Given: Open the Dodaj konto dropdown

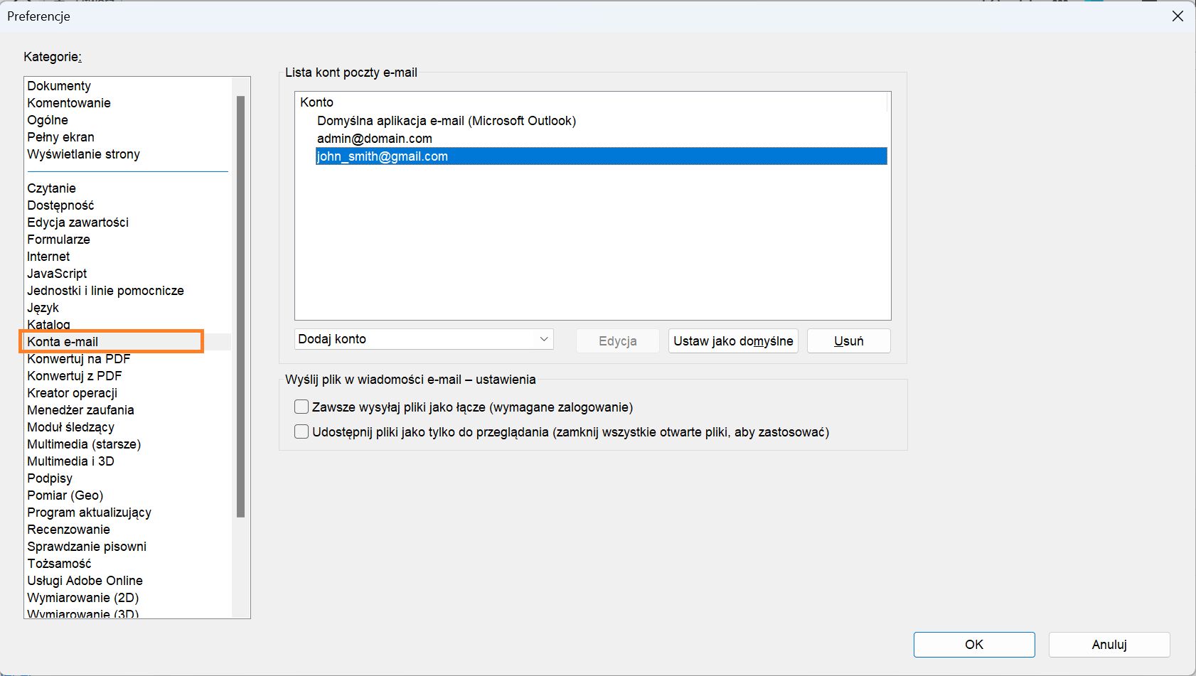Looking at the screenshot, I should [424, 340].
